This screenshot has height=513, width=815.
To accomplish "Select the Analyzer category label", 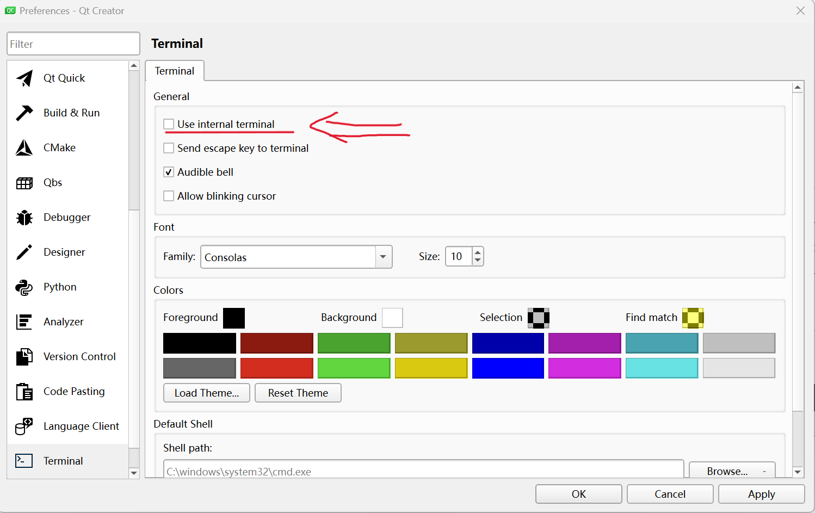I will coord(64,322).
